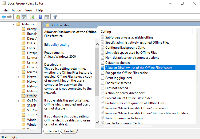Select 'Encrypt the Offline Files cache' setting
Screen dimensions: 200x139
point(126,73)
